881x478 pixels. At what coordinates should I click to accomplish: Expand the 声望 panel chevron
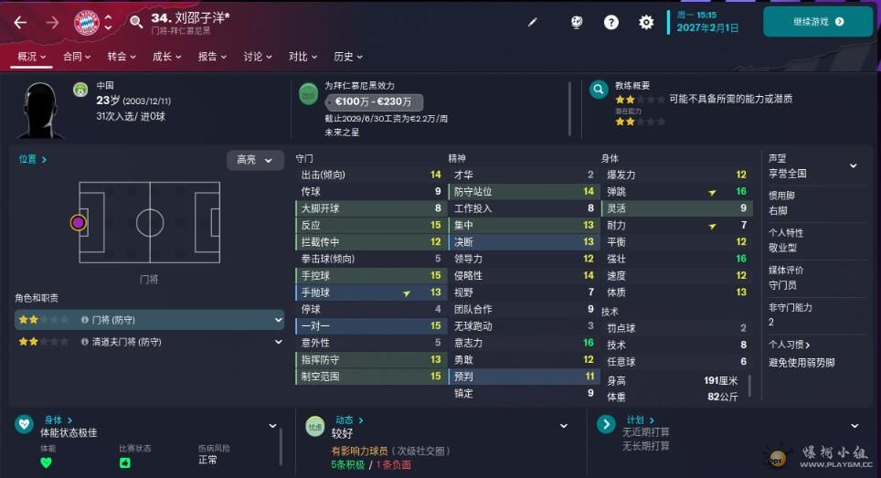pyautogui.click(x=853, y=165)
